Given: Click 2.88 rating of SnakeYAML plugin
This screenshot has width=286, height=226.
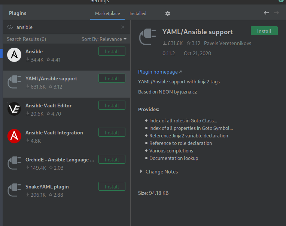Looking at the screenshot, I should pos(56,195).
